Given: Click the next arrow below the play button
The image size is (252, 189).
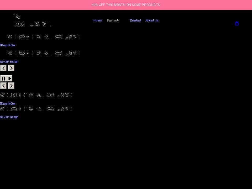Looking at the screenshot, I should coord(11,86).
